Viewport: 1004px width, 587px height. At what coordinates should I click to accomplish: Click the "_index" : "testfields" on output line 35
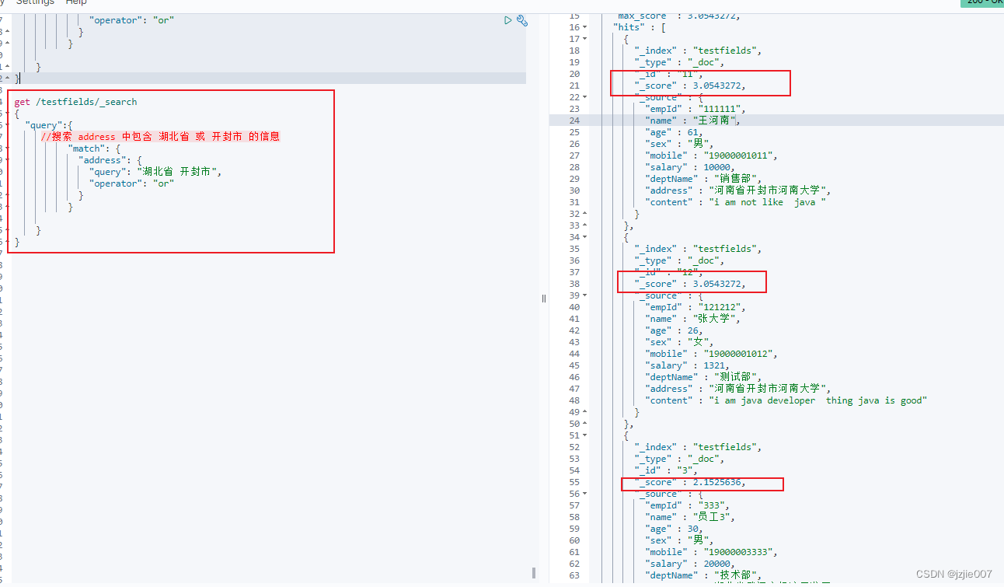point(697,249)
